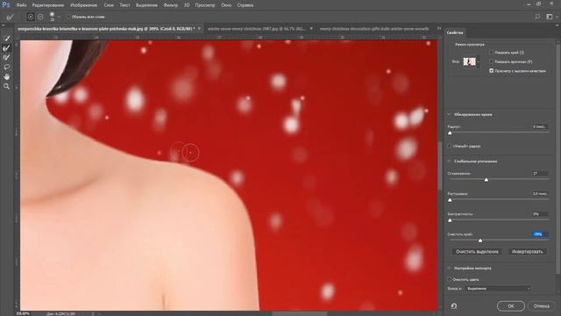Open the Изображение menu

[84, 5]
